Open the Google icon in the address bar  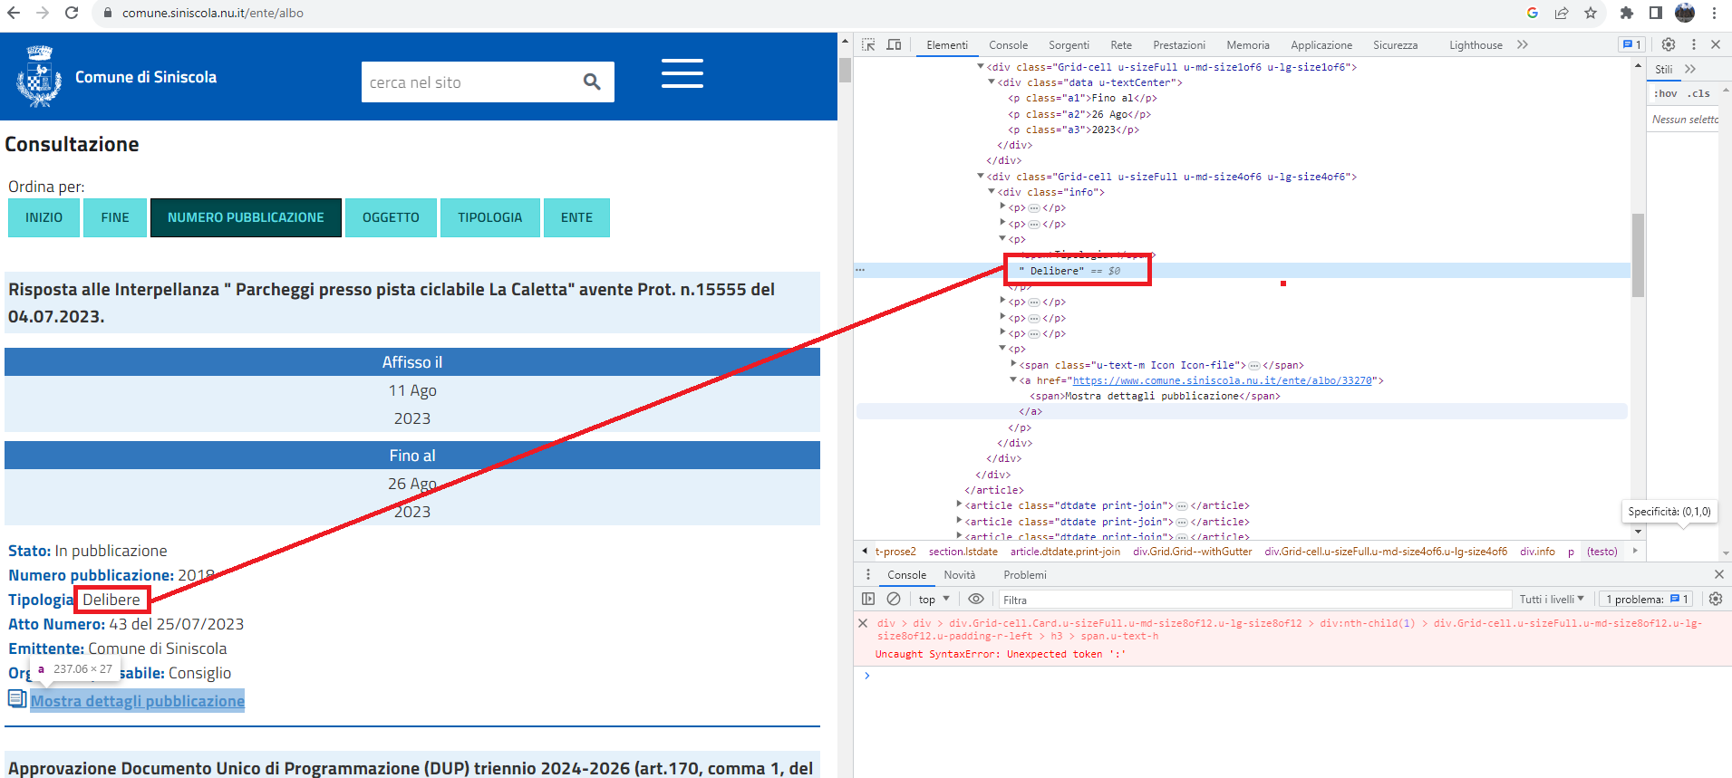(1533, 13)
